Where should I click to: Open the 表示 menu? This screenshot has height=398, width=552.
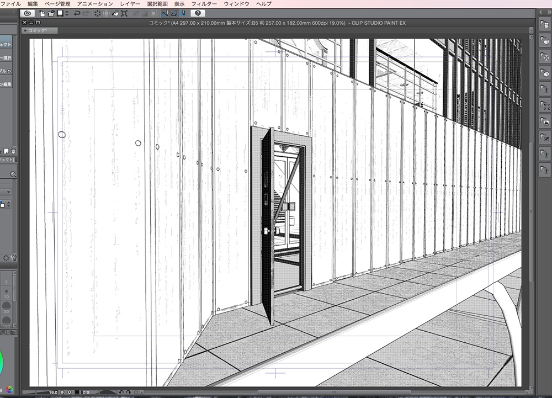coord(179,4)
